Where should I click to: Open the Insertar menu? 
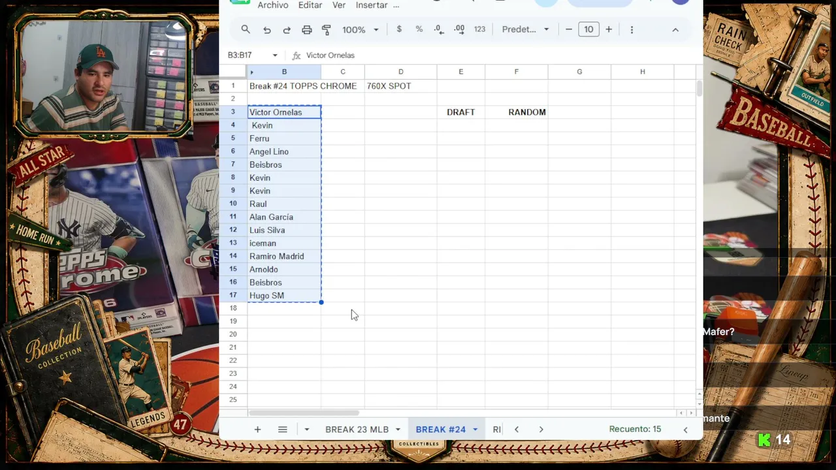click(x=372, y=5)
